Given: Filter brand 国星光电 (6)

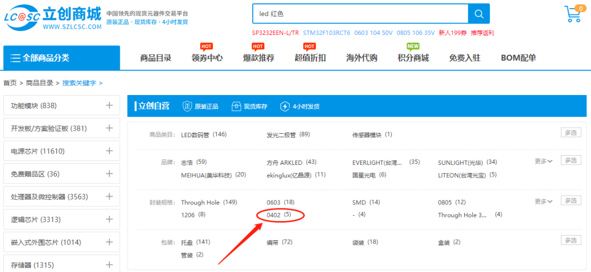Looking at the screenshot, I should point(369,175).
